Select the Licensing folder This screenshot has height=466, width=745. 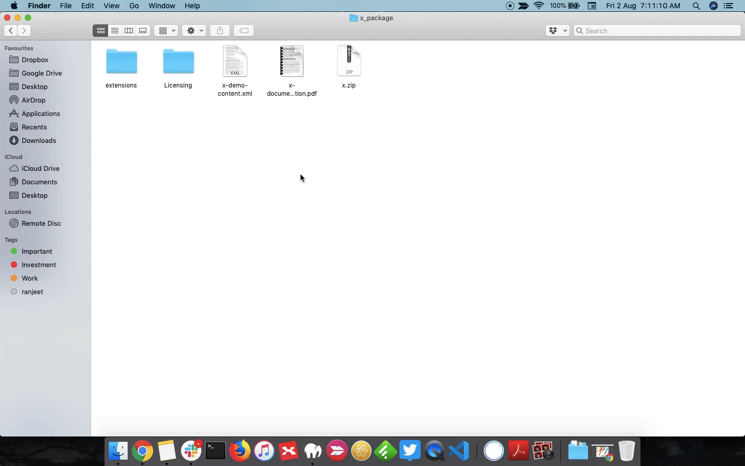tap(178, 68)
